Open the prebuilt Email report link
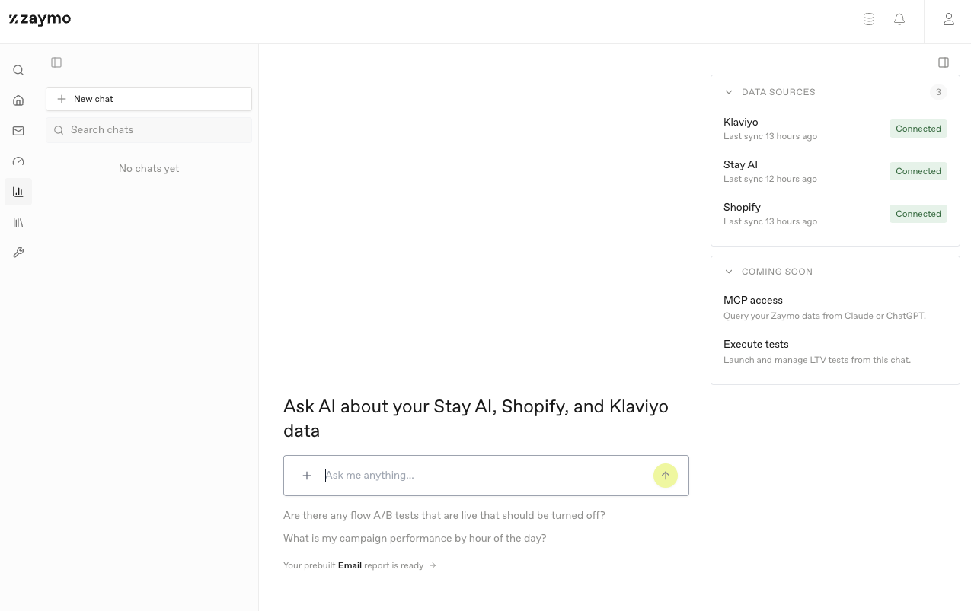The height and width of the screenshot is (611, 971). [359, 565]
